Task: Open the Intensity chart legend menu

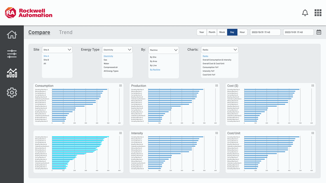Action: click(x=216, y=133)
